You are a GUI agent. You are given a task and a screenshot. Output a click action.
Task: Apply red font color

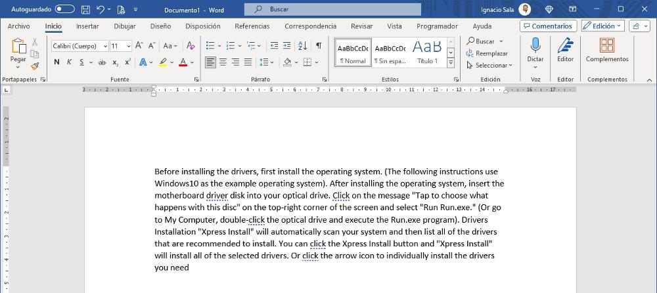183,62
